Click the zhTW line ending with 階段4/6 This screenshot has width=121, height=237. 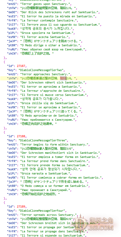(x=40, y=219)
